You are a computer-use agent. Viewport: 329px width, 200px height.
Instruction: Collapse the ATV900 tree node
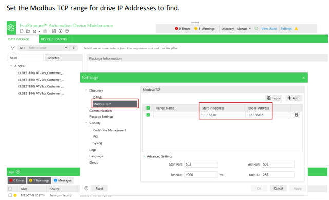[11, 66]
